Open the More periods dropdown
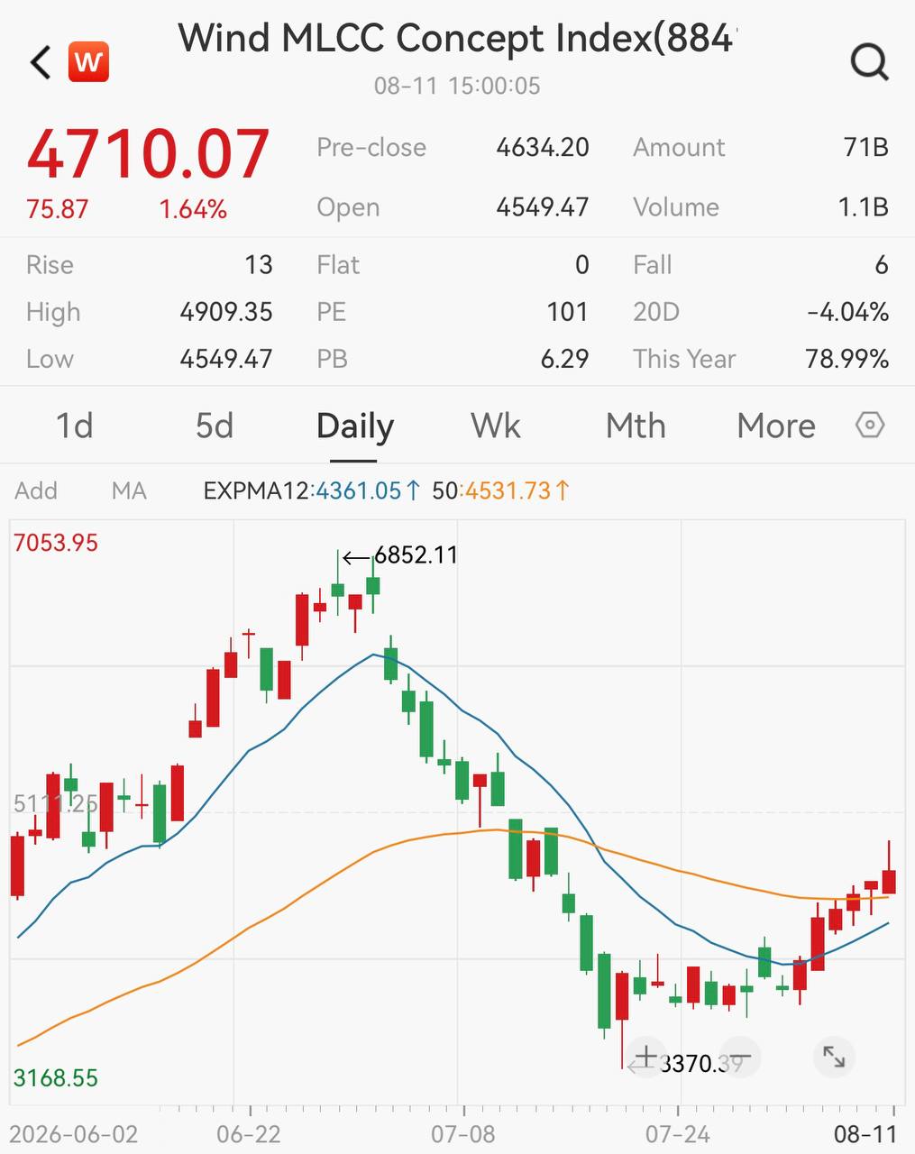 pyautogui.click(x=776, y=426)
